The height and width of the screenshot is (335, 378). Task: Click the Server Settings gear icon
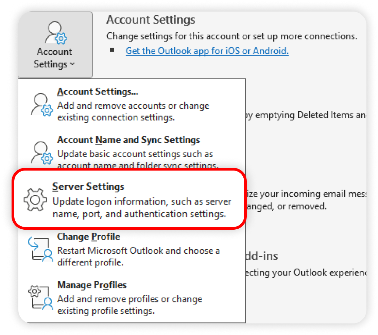35,200
